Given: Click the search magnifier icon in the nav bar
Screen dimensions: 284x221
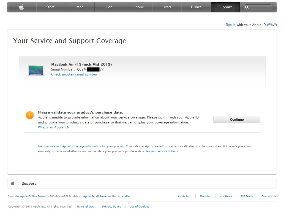Looking at the screenshot, I should click(x=247, y=7).
